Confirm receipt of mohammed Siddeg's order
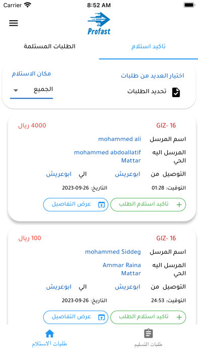Image resolution: width=198 pixels, height=352 pixels. click(x=148, y=317)
